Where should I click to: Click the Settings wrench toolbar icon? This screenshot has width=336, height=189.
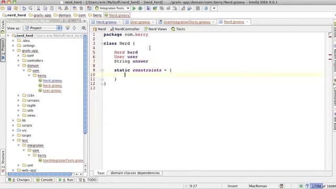[183, 8]
